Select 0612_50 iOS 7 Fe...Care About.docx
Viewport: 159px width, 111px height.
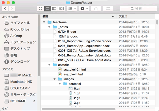[98, 60]
